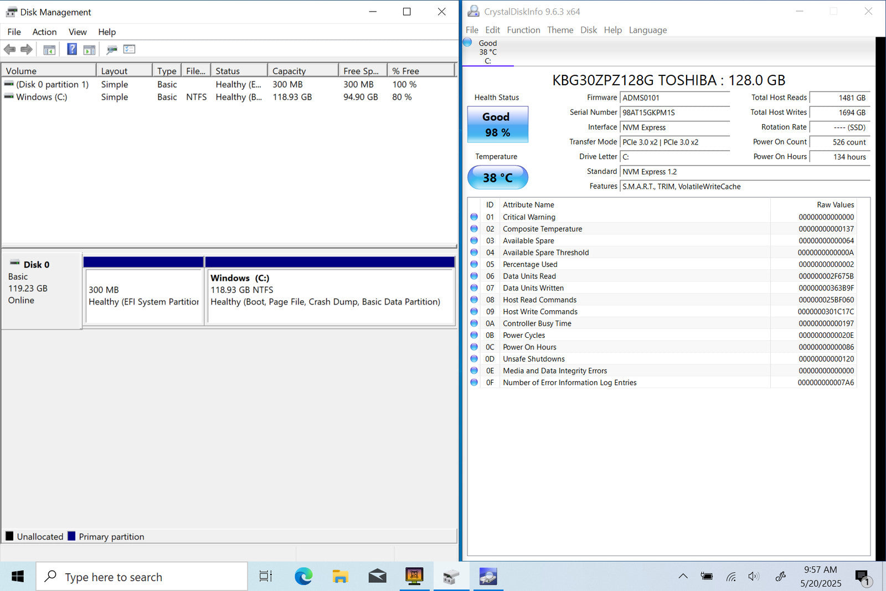The height and width of the screenshot is (591, 886).
Task: Click the Show/Hide Console Tree toolbar icon
Action: click(x=49, y=50)
